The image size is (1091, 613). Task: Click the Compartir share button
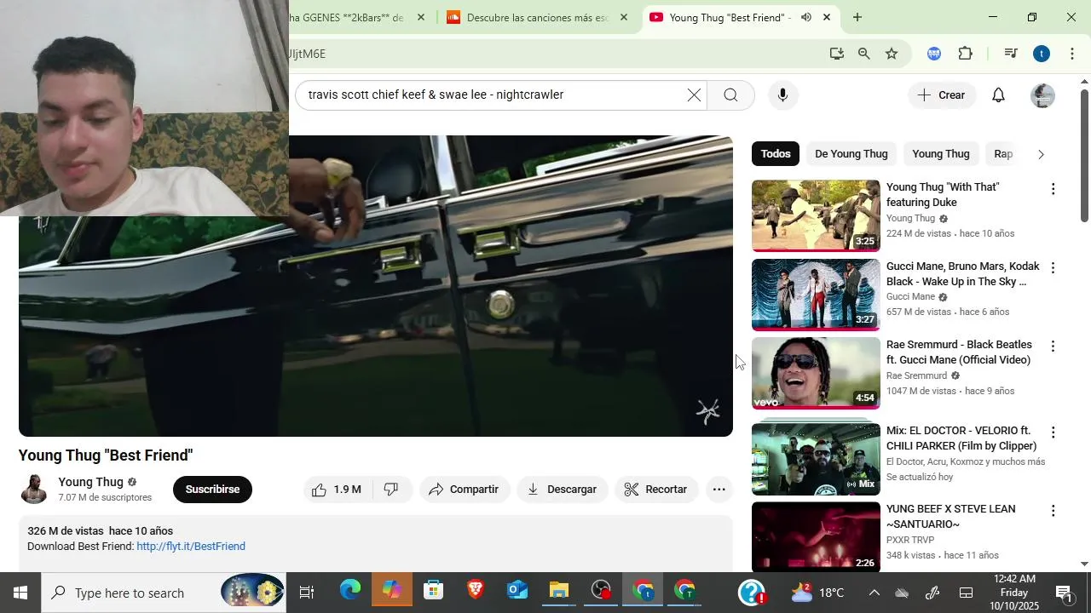tap(465, 490)
